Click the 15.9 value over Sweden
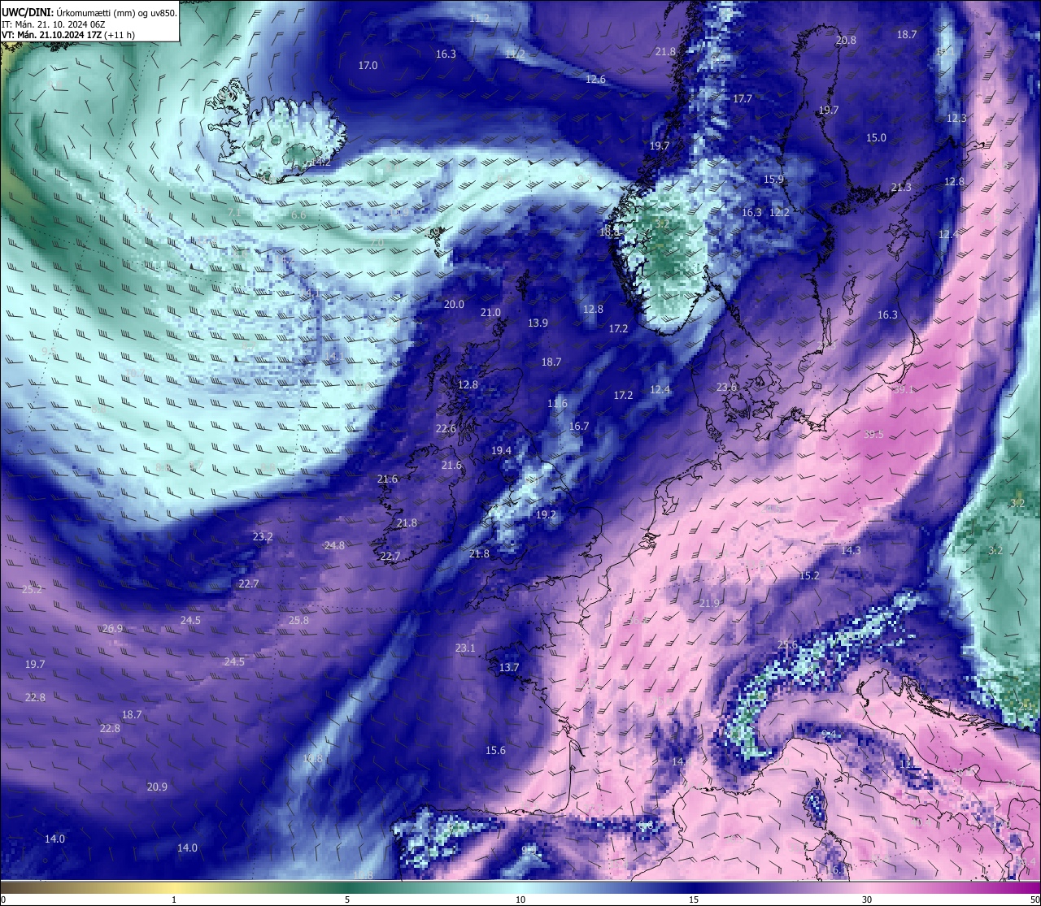 pyautogui.click(x=773, y=179)
